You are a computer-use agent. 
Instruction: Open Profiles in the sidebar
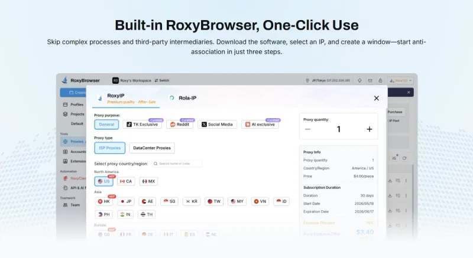pyautogui.click(x=73, y=104)
